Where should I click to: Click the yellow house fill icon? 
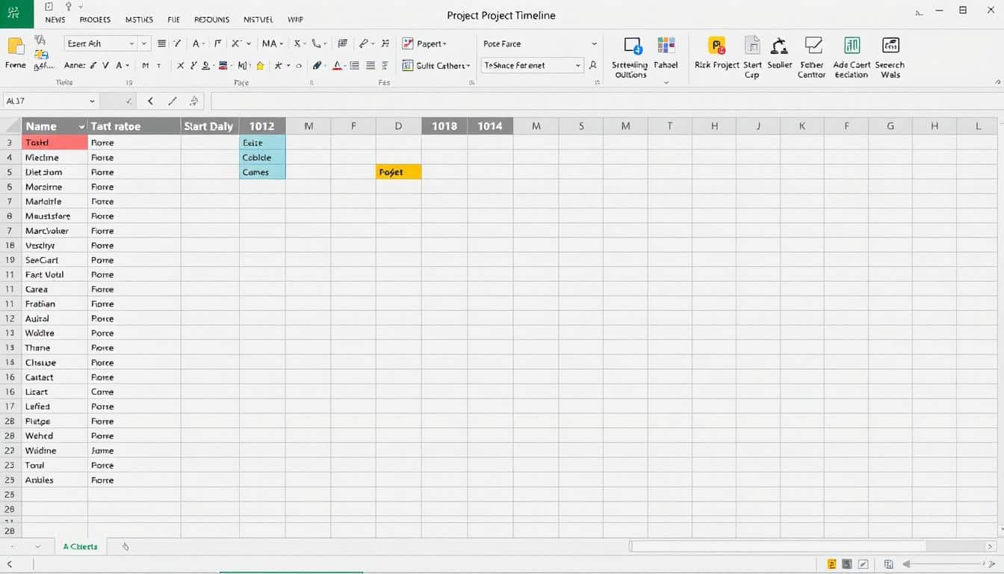260,66
